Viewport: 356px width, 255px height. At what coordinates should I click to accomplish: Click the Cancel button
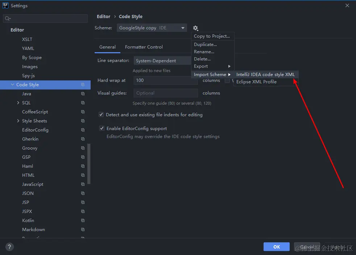[x=307, y=247]
